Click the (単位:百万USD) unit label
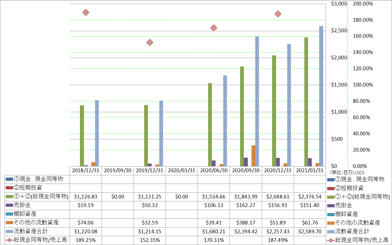The image size is (392, 245). (x=347, y=172)
